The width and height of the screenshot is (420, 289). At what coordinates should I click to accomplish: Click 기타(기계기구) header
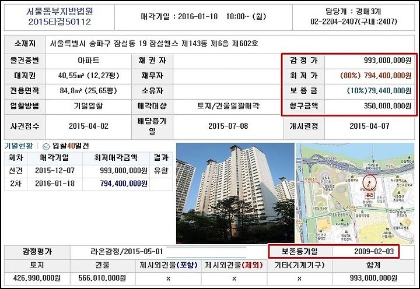click(x=299, y=265)
